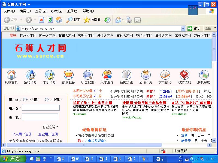218x163 pixels.
Task: Open the 帮助(H) menu
Action: [88, 11]
